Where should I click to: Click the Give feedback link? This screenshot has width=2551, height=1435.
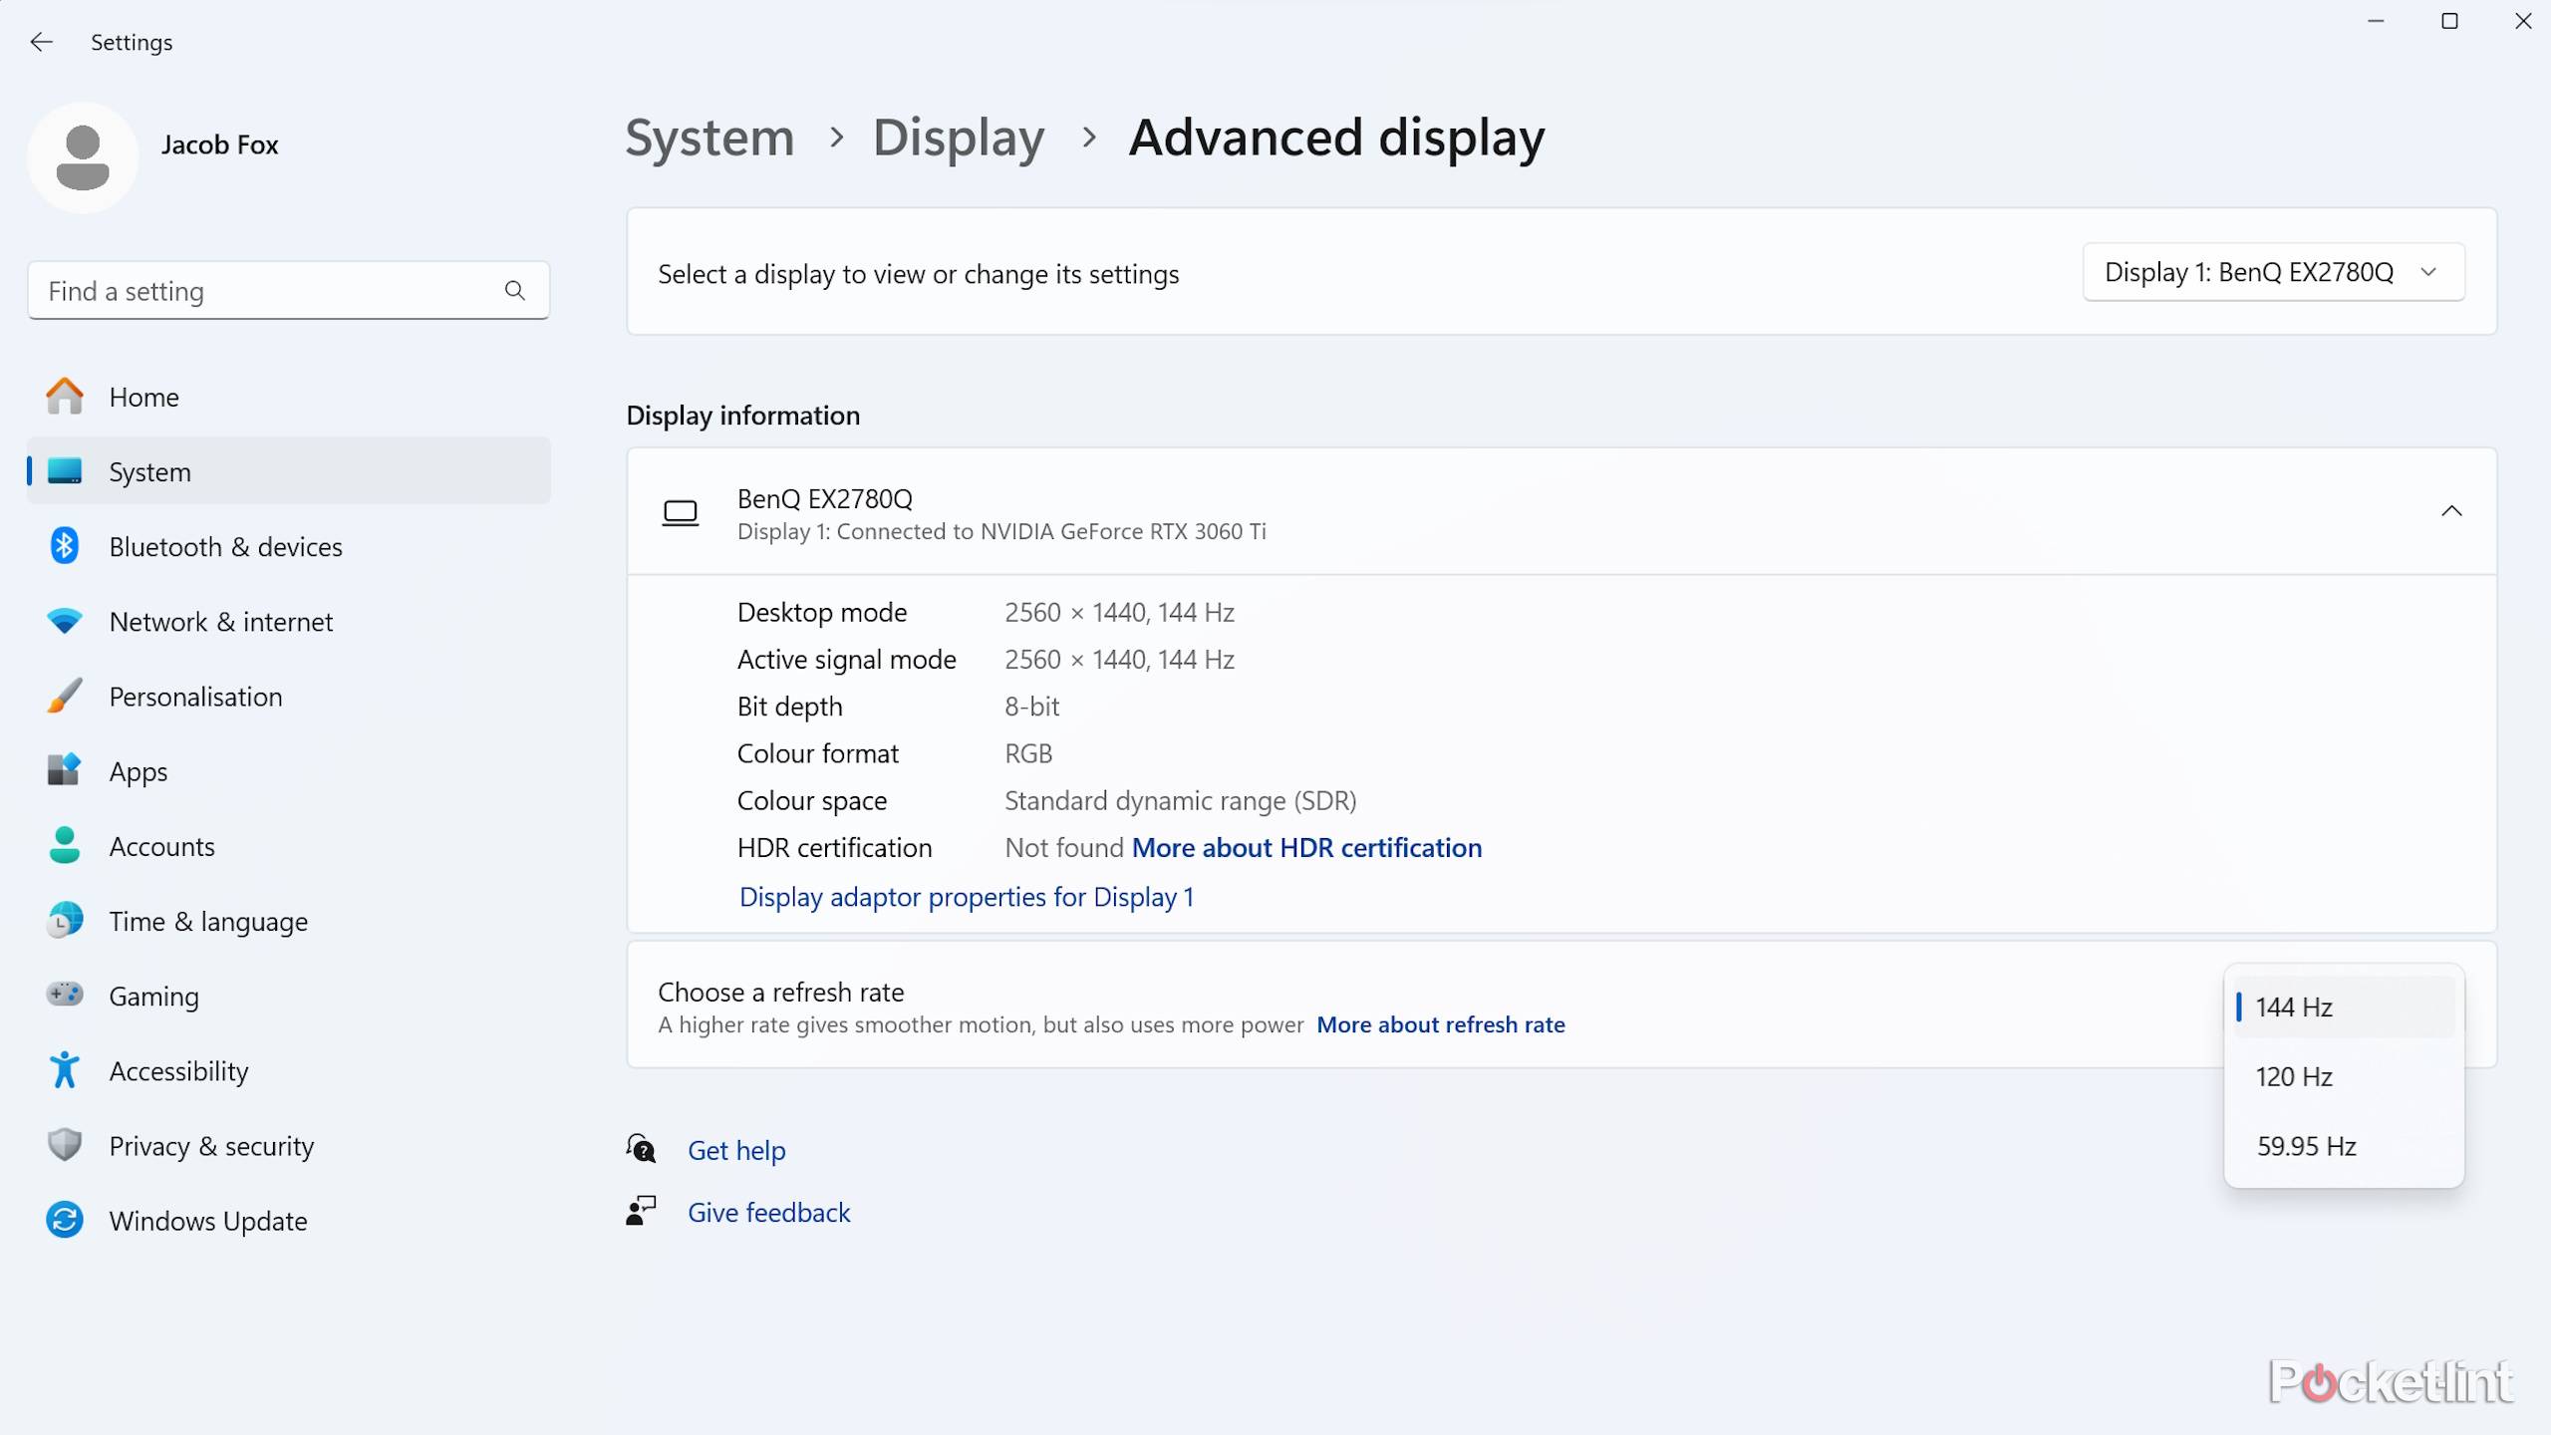pyautogui.click(x=768, y=1212)
